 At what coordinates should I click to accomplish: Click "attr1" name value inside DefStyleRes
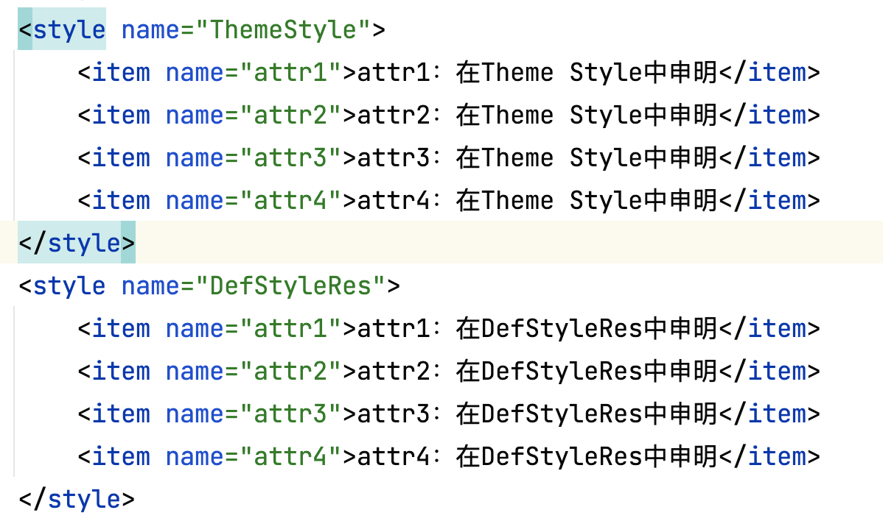click(x=290, y=328)
